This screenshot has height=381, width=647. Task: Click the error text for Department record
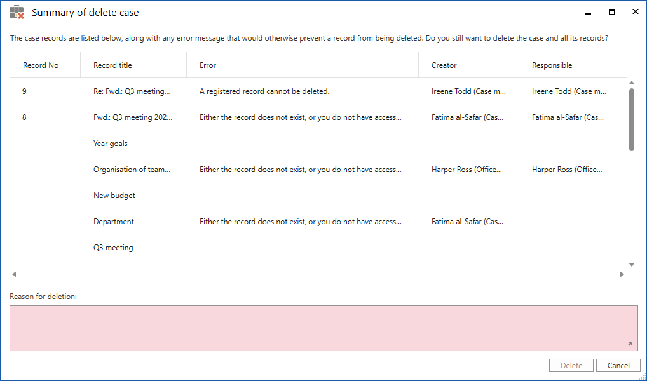pos(301,221)
